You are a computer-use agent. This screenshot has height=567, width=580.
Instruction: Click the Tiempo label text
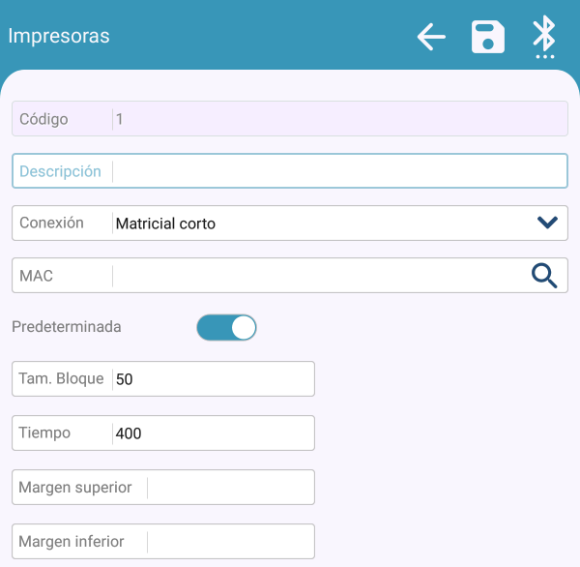(44, 433)
